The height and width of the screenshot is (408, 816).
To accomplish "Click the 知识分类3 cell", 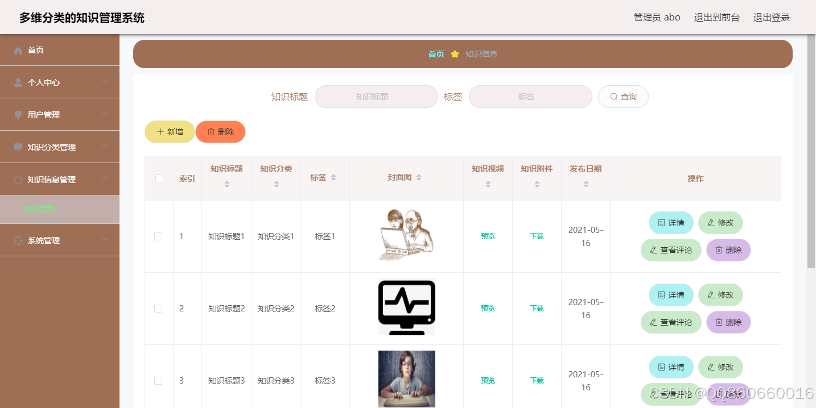I will [276, 381].
